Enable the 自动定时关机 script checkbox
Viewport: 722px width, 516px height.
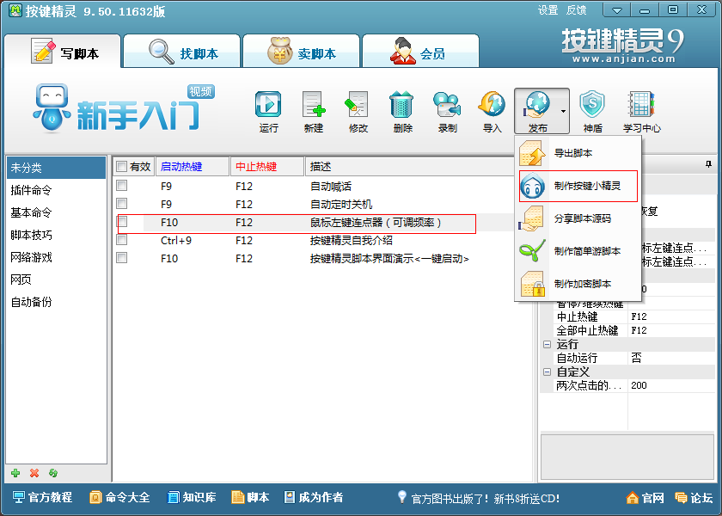121,204
